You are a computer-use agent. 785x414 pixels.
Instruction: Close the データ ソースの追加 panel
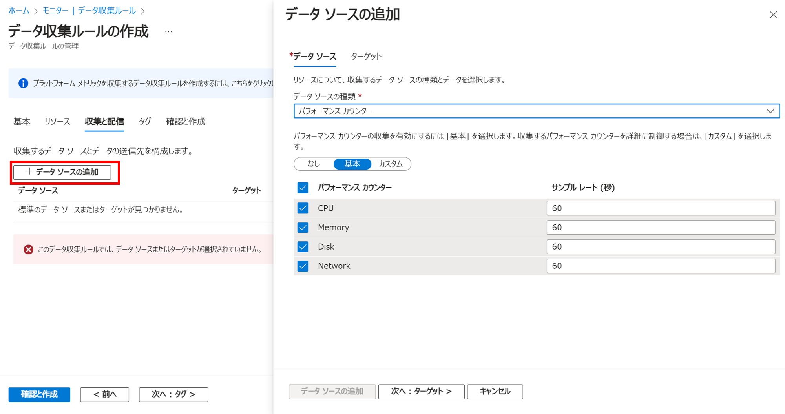point(773,15)
